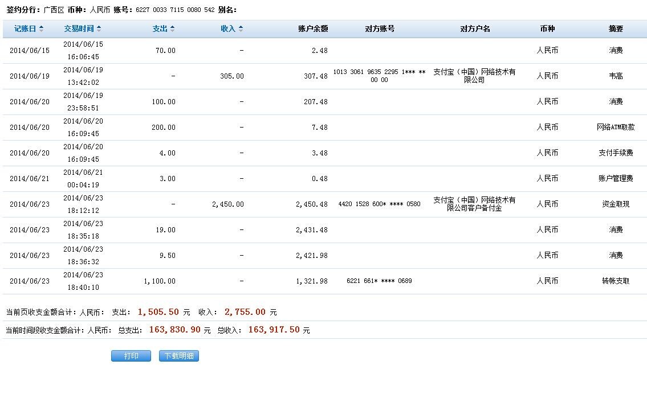Click the 转帐支取 summary entry
The height and width of the screenshot is (394, 647).
tap(616, 281)
